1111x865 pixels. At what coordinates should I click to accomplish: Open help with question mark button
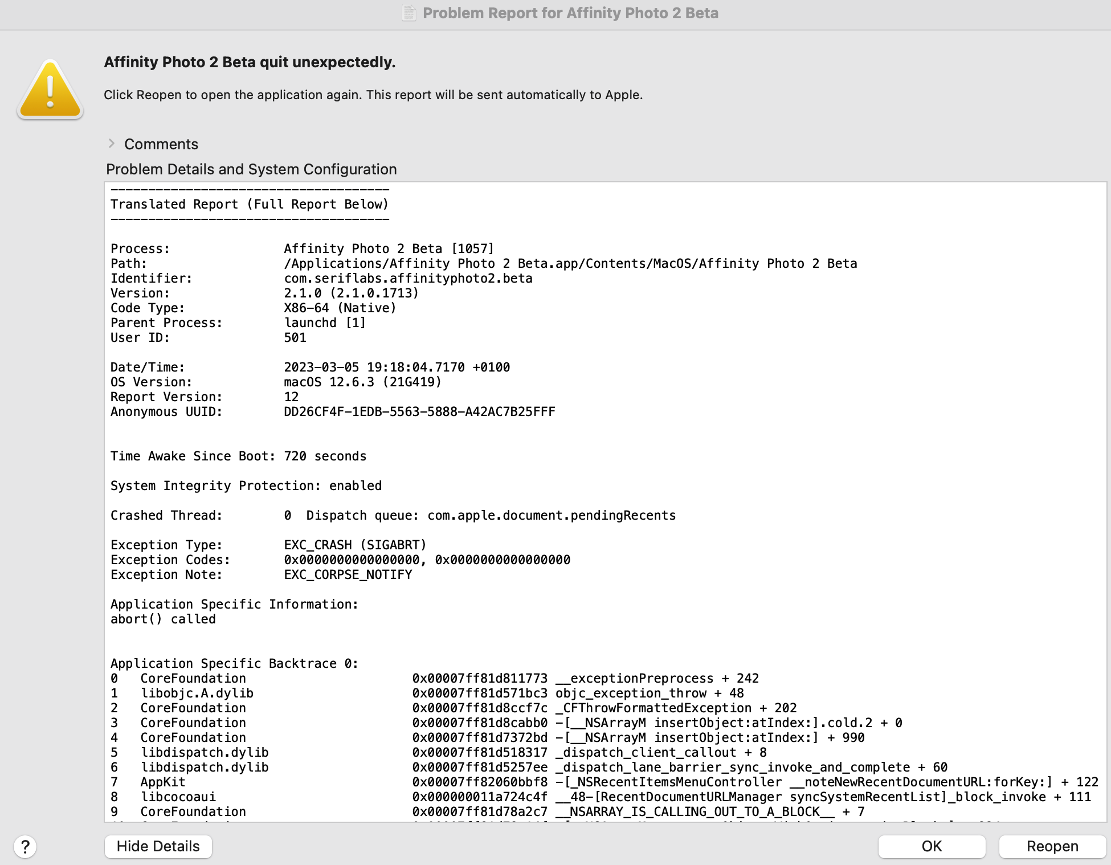coord(25,846)
